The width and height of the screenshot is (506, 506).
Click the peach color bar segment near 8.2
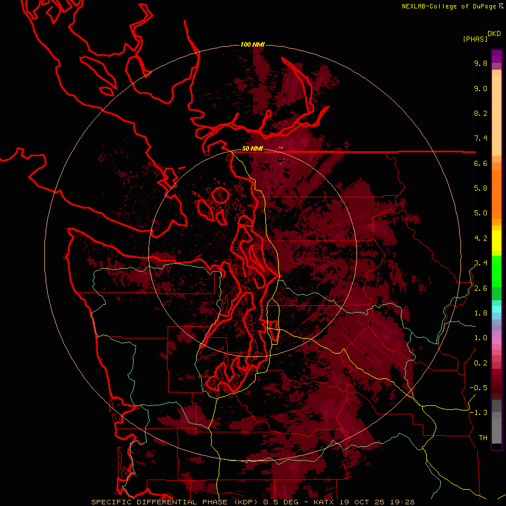[496, 115]
